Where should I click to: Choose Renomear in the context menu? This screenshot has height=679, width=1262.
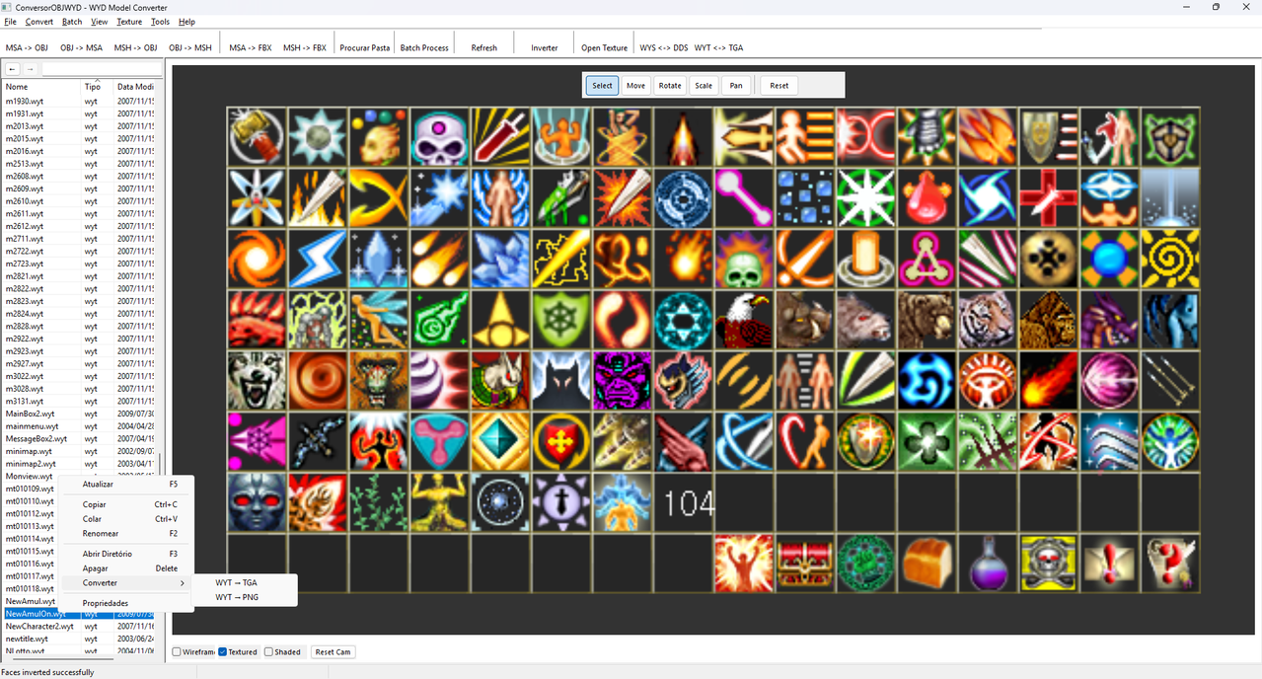[x=126, y=533]
